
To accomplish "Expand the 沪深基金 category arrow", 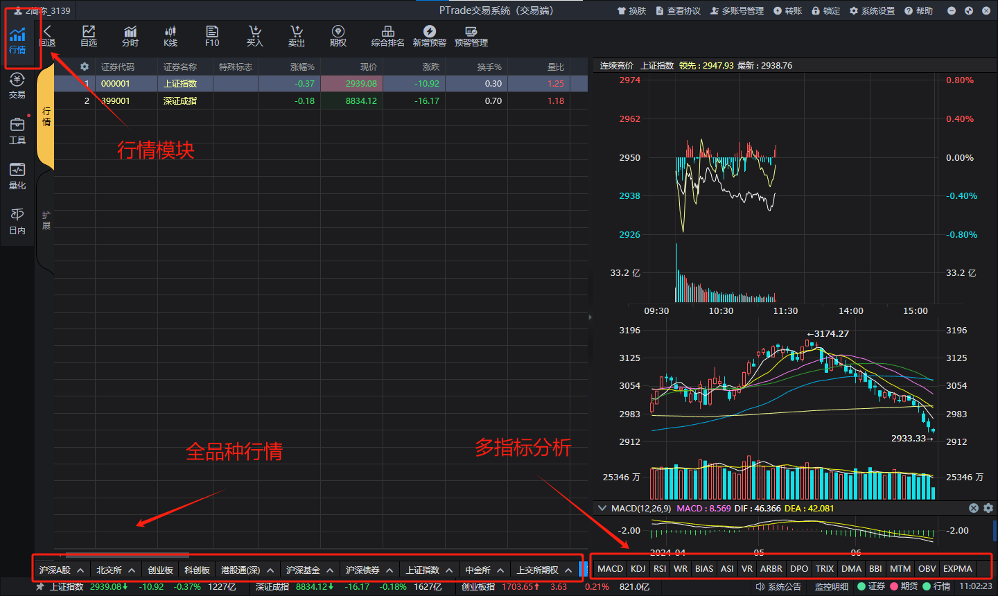I will [330, 570].
